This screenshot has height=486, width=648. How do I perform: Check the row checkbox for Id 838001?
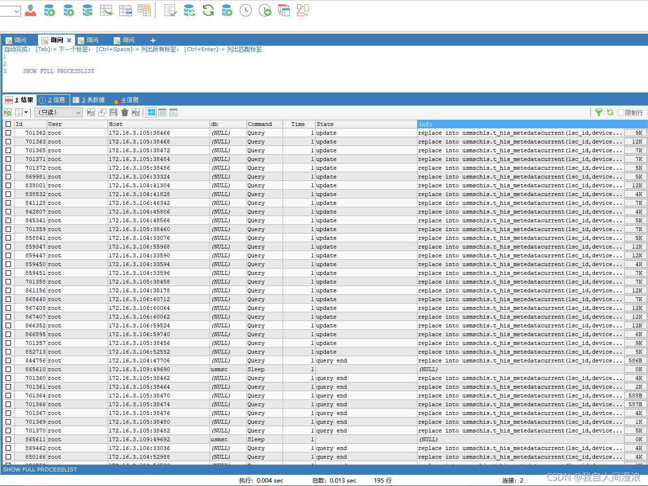click(x=8, y=185)
